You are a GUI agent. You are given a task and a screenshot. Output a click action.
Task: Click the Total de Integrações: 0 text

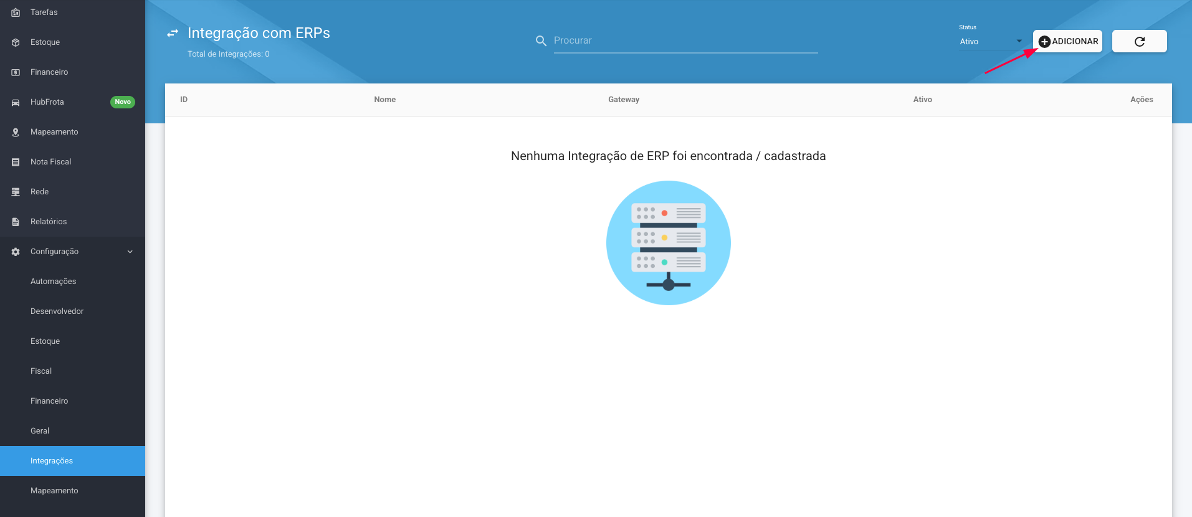[229, 54]
